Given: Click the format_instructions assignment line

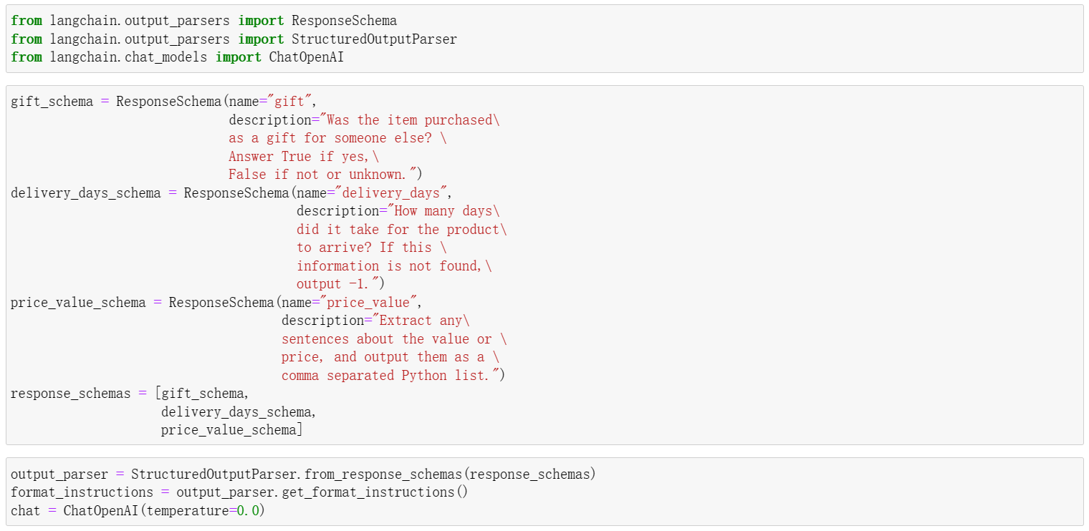Looking at the screenshot, I should click(239, 492).
